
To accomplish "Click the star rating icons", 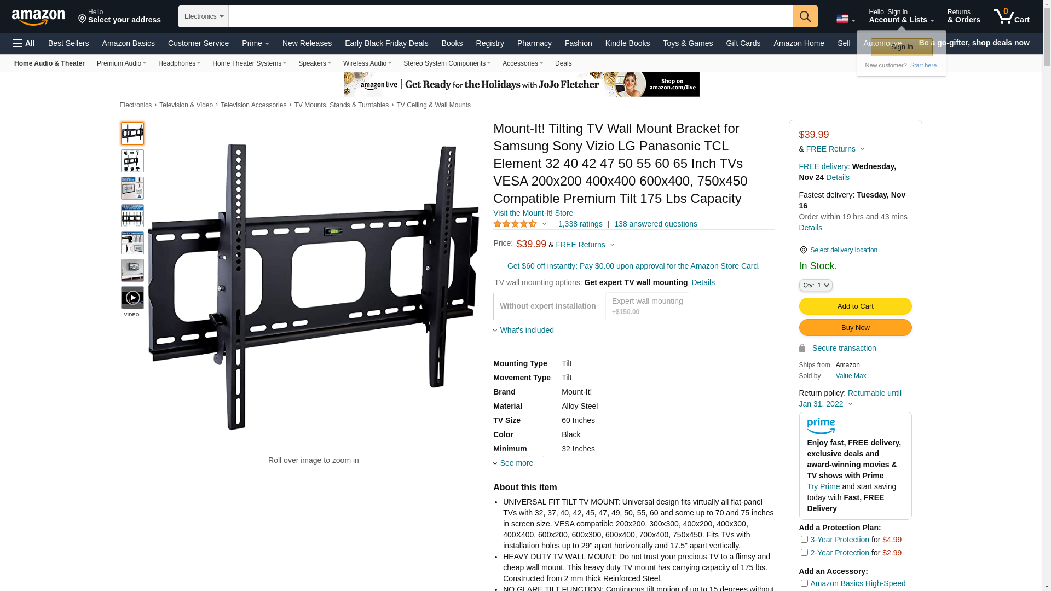I will tap(515, 224).
